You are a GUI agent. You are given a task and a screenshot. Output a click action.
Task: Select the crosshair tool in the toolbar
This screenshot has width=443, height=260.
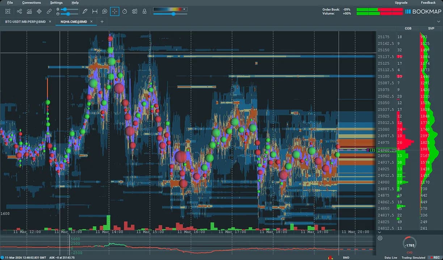click(x=115, y=11)
